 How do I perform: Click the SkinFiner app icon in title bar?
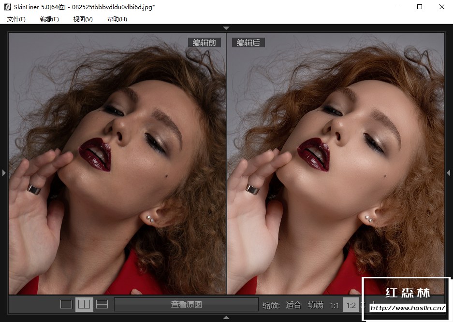(x=8, y=7)
